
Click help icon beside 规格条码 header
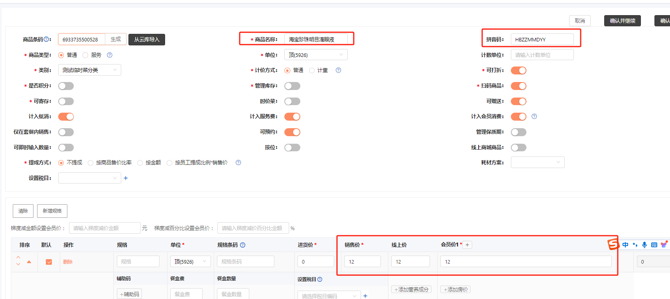(x=242, y=245)
